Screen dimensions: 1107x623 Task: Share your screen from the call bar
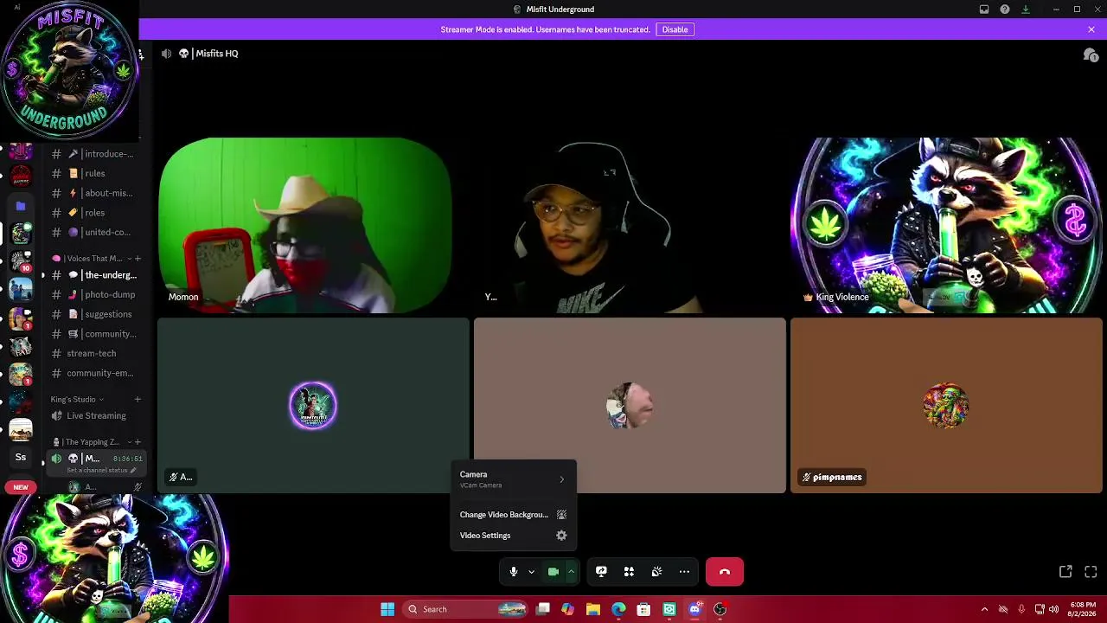tap(601, 572)
